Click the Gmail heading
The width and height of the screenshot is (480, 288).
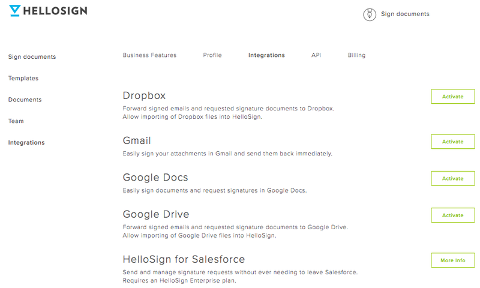(x=137, y=141)
